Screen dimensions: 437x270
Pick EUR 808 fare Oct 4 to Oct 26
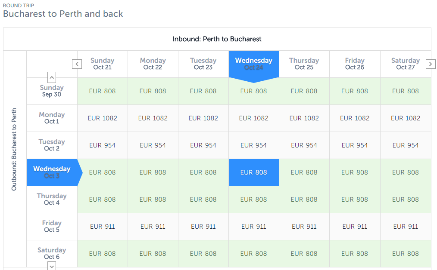click(355, 199)
